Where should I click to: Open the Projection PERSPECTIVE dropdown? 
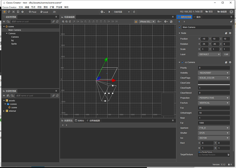(x=214, y=98)
